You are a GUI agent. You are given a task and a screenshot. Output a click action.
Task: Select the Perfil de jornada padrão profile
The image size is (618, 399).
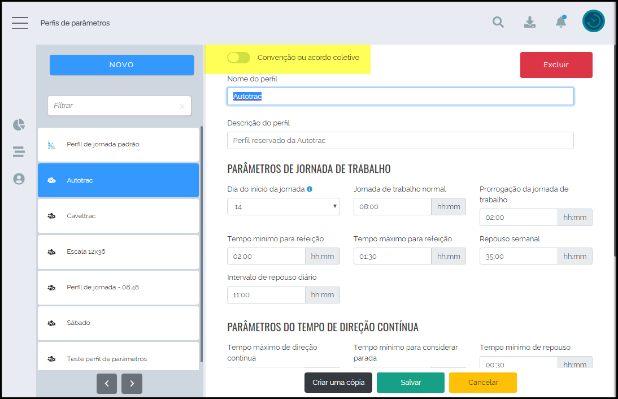[x=118, y=144]
